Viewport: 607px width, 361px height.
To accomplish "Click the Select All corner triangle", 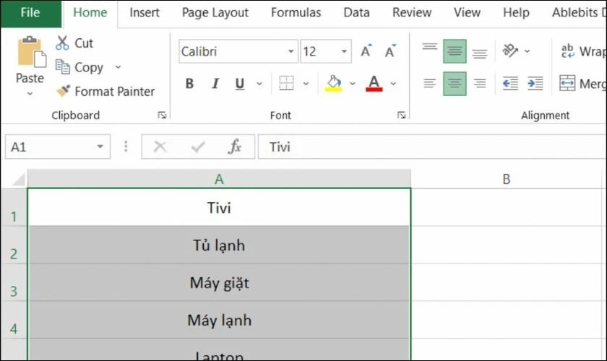I will (x=18, y=180).
